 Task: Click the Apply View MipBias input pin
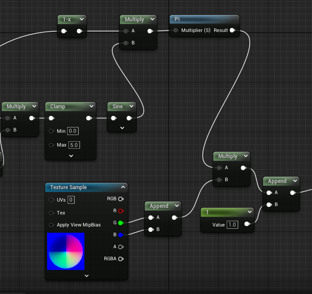pos(52,225)
